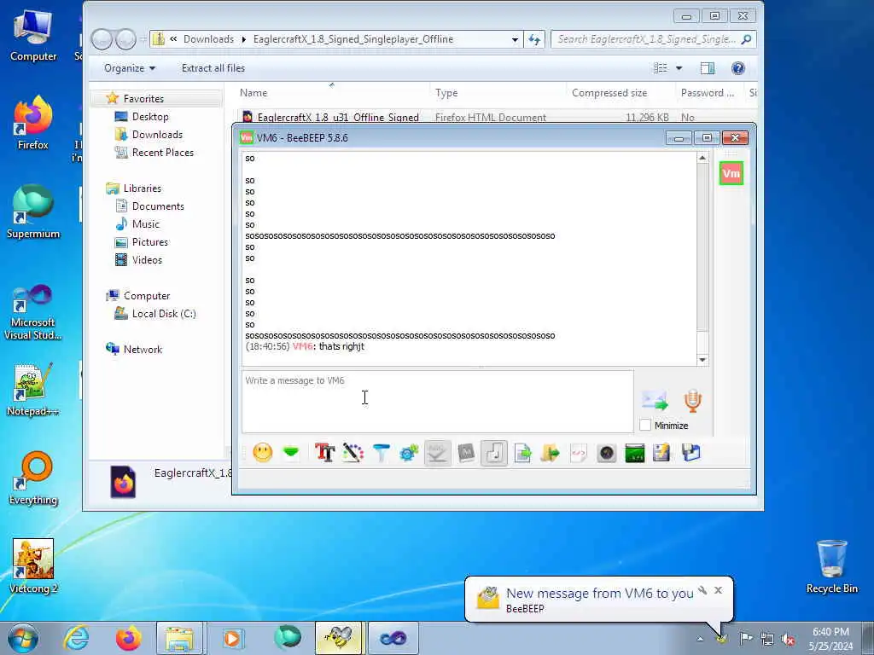The height and width of the screenshot is (655, 874).
Task: Select Downloads in the navigation pane
Action: tap(157, 134)
